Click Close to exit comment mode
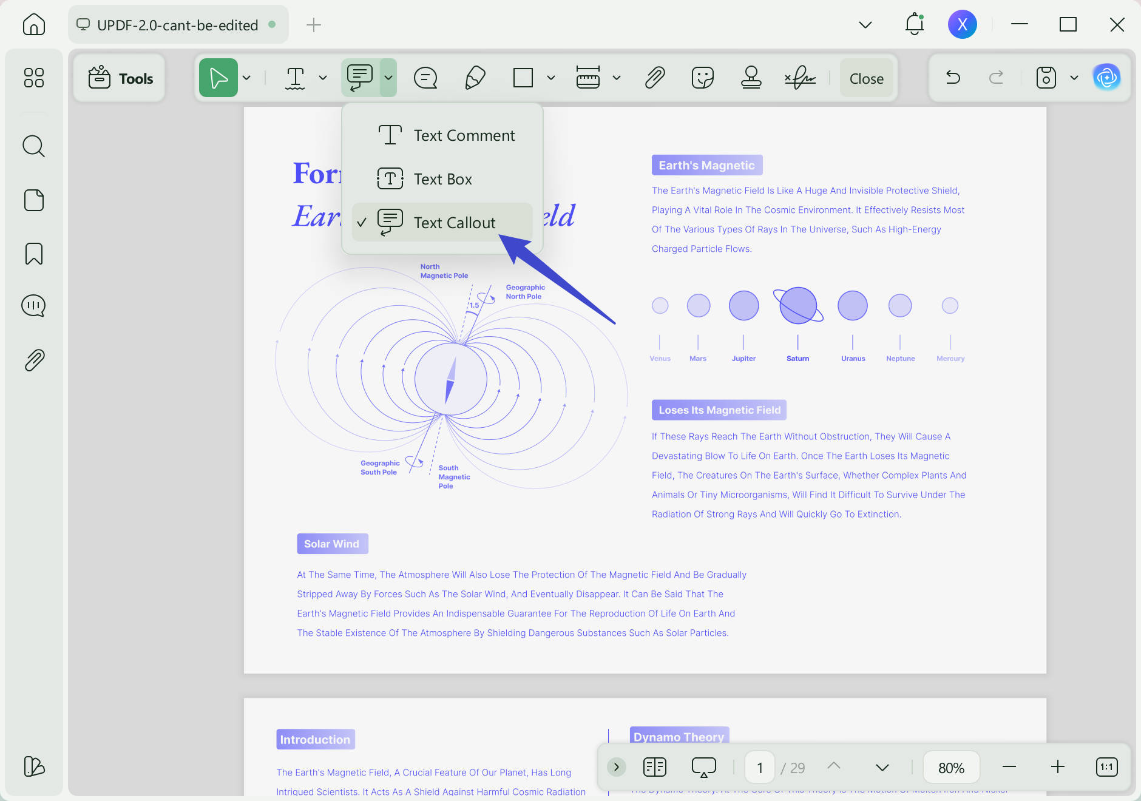1141x801 pixels. [866, 78]
